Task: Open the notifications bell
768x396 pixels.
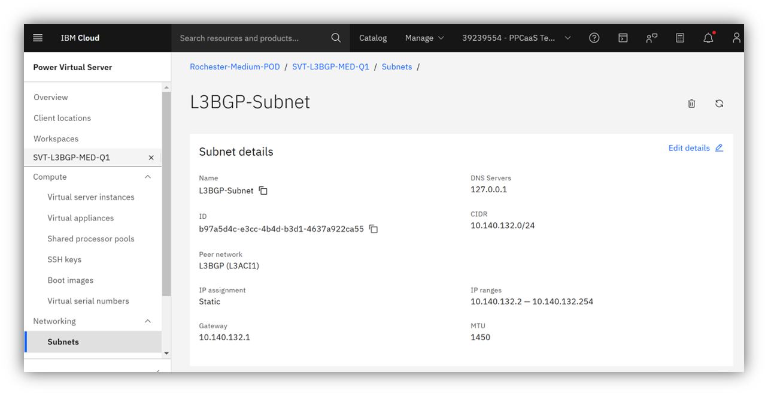Action: pos(708,38)
